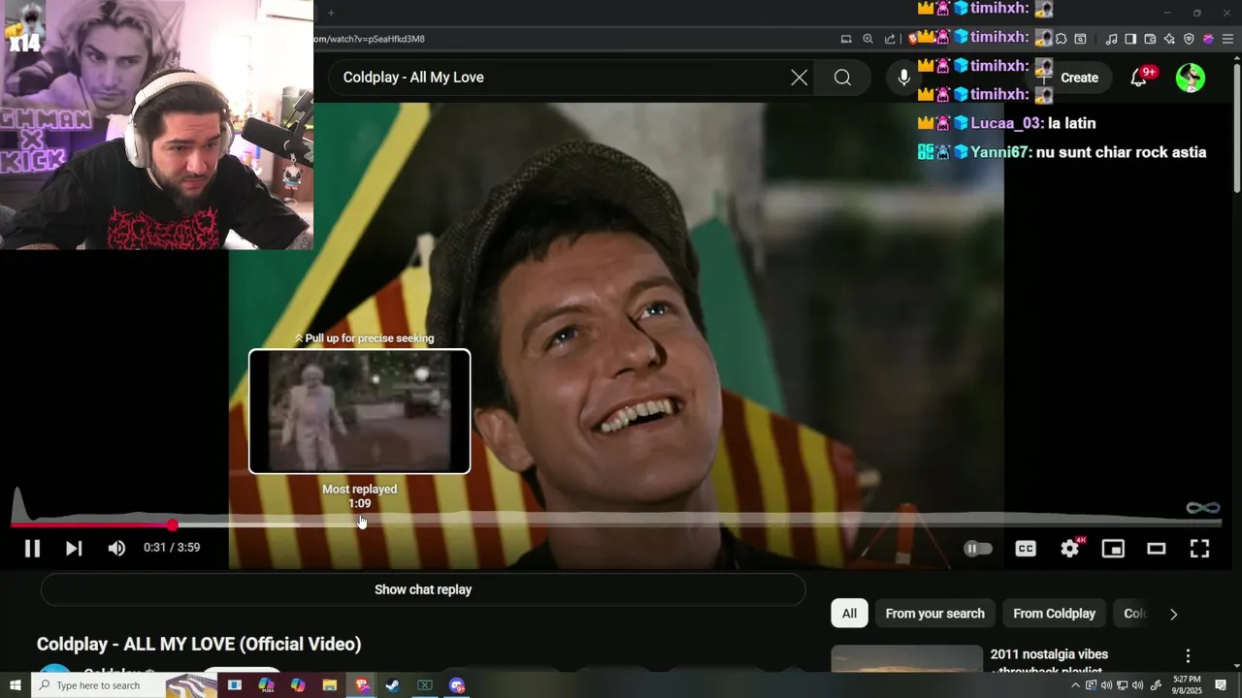The image size is (1242, 698).
Task: Click the share page icon in address bar
Action: point(890,39)
